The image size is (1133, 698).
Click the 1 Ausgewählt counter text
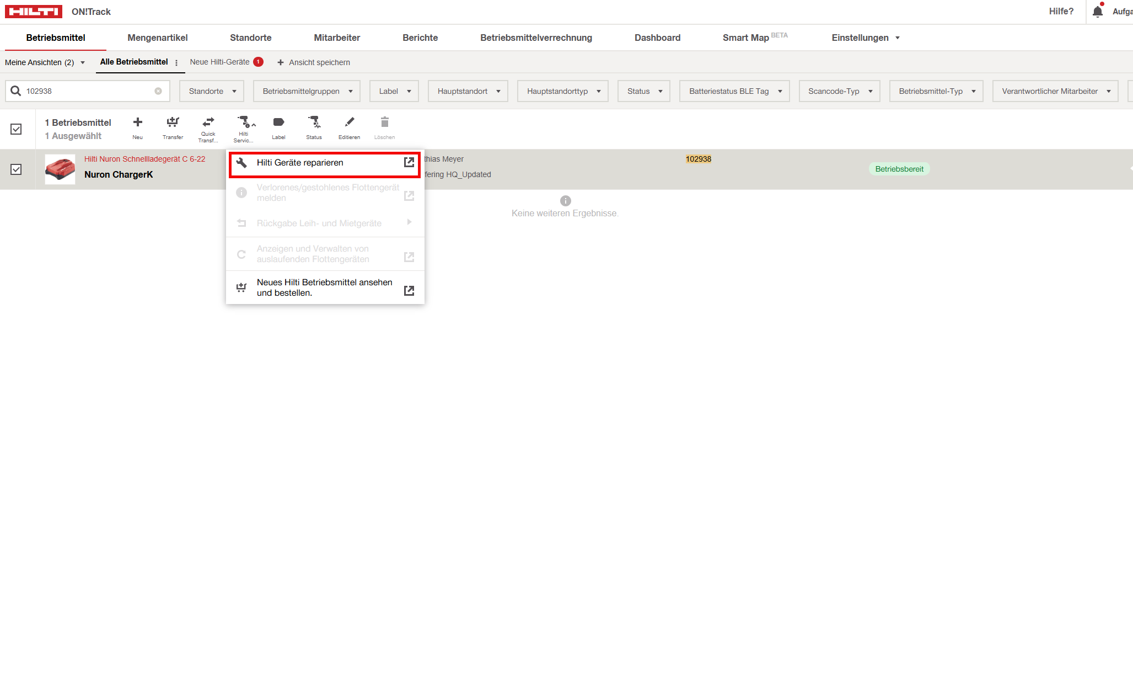click(x=73, y=136)
